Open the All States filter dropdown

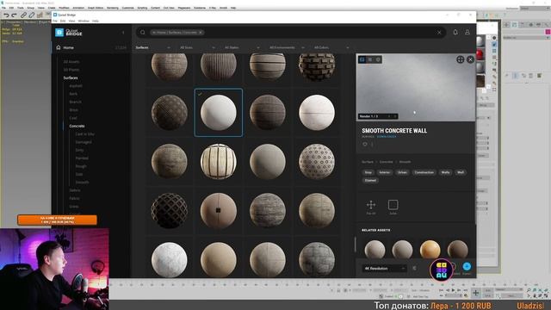point(242,47)
